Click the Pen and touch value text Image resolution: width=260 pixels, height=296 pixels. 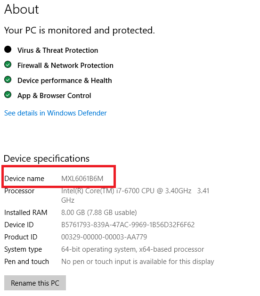point(138,262)
